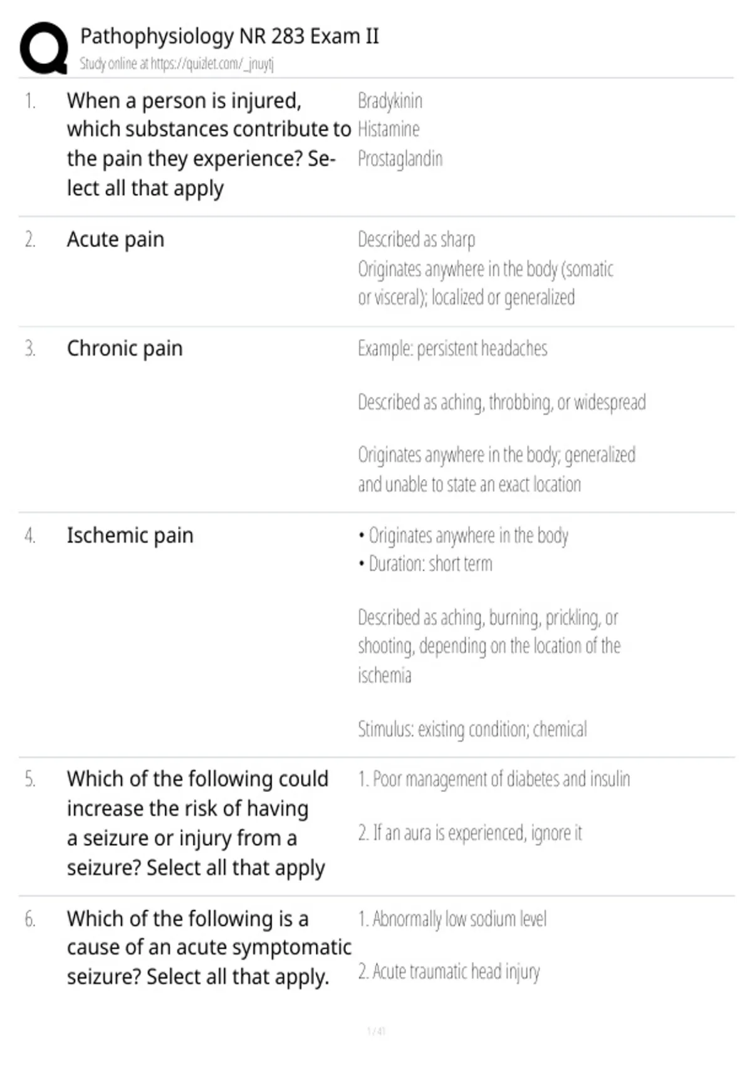Click the 'Duration: short term' bullet
752x1066 pixels.
[x=426, y=564]
